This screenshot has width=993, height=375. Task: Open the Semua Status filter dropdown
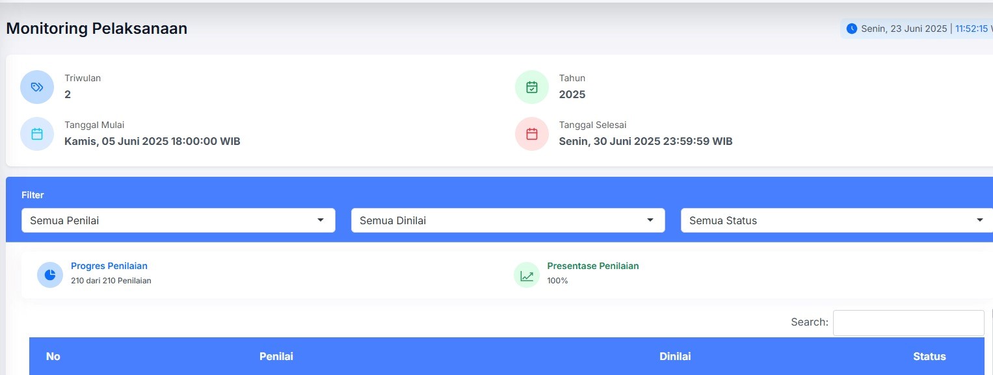click(x=836, y=220)
